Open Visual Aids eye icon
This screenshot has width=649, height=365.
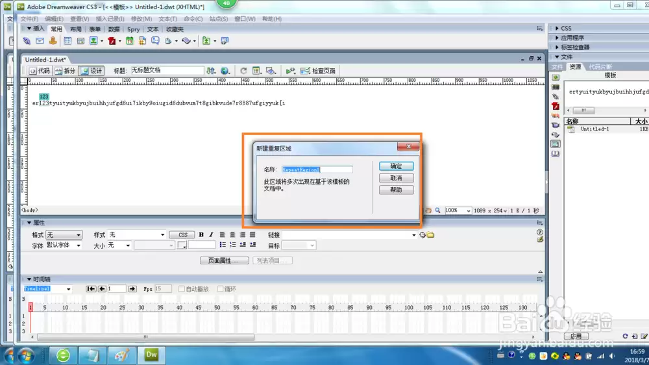271,71
